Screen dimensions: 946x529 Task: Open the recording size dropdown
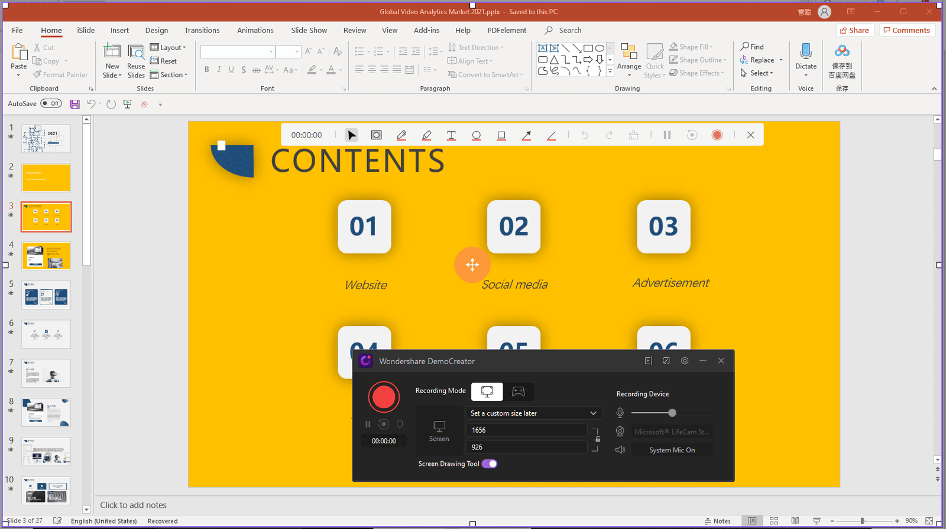point(534,413)
